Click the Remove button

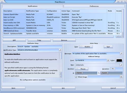pyautogui.click(x=64, y=40)
